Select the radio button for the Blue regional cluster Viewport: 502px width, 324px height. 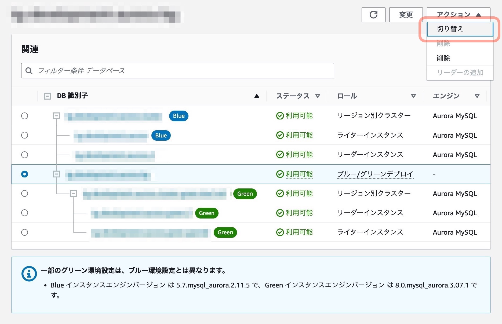point(25,116)
